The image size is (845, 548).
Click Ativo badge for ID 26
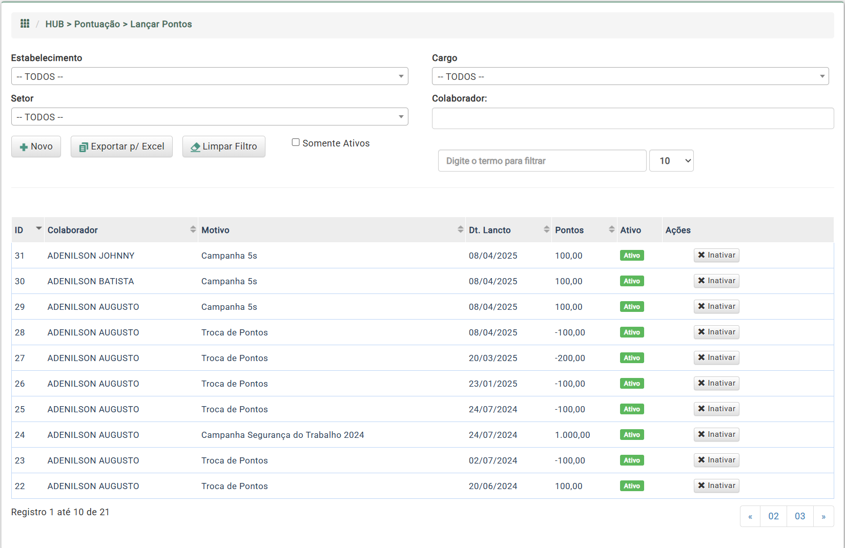pyautogui.click(x=632, y=384)
